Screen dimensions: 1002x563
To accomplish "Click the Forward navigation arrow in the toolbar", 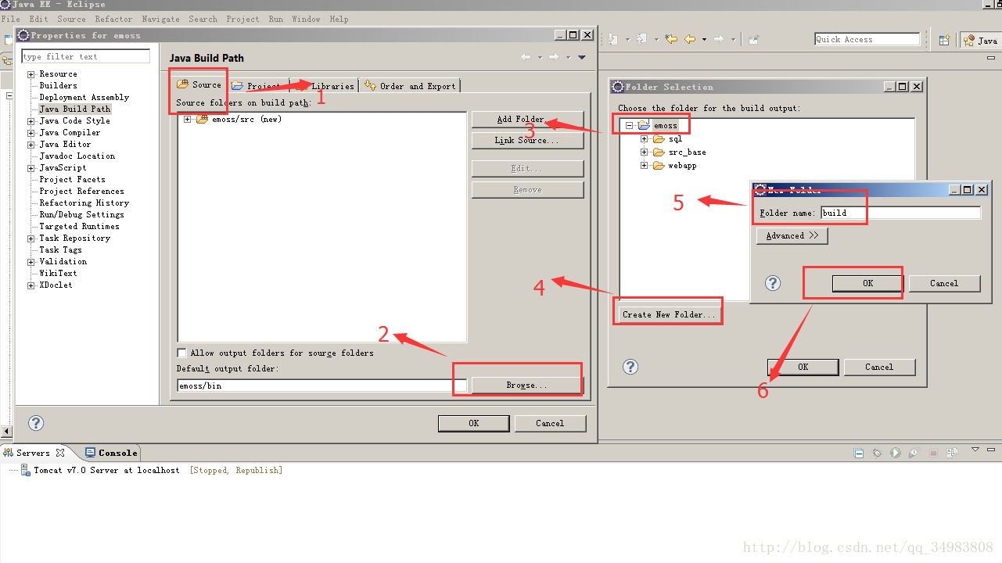I will (718, 39).
